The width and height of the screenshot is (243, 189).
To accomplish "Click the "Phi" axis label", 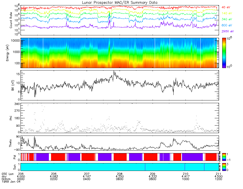I will pyautogui.click(x=11, y=118).
